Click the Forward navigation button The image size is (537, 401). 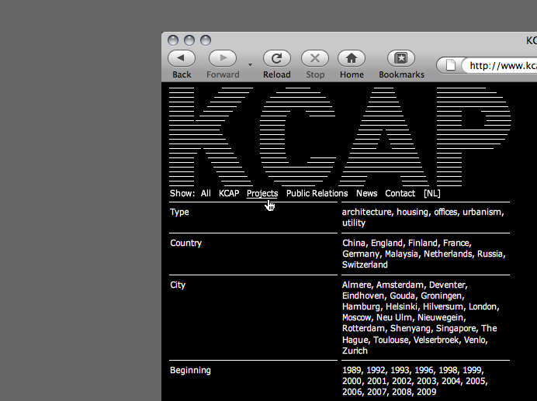coord(223,58)
